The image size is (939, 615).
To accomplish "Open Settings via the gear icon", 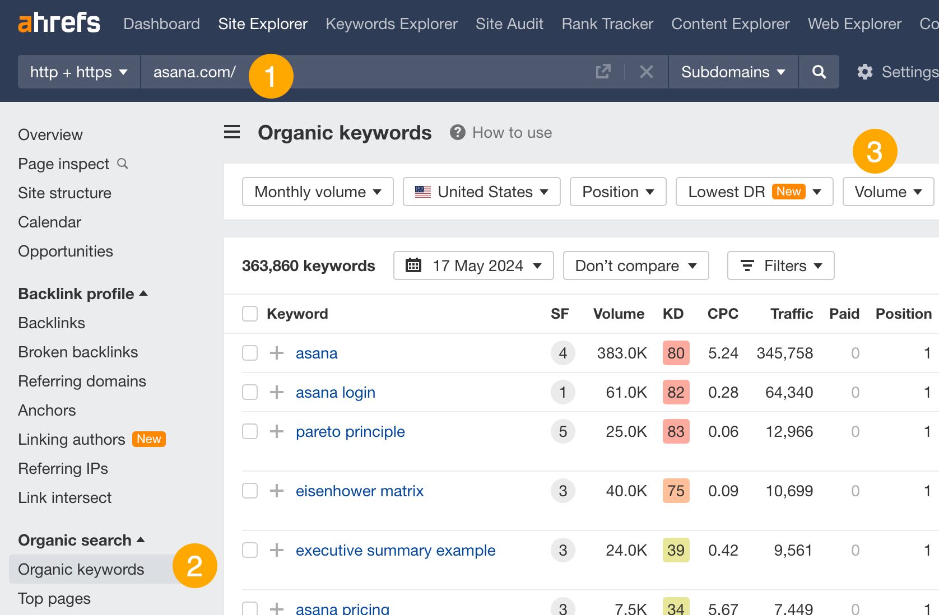I will [x=864, y=72].
